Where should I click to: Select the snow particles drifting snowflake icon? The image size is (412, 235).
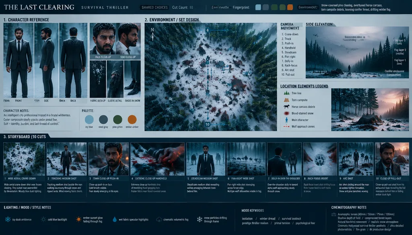200,219
